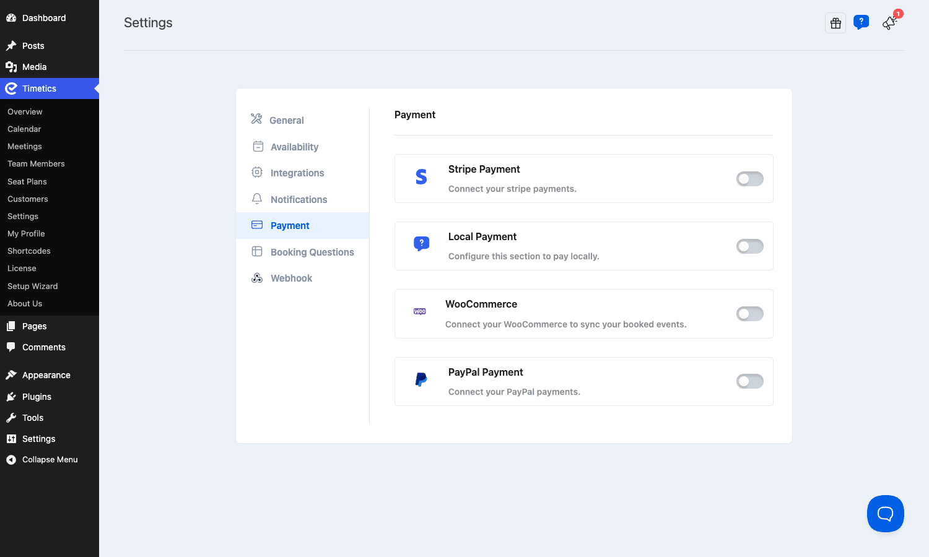Click the Media icon in sidebar
The image size is (929, 557).
click(11, 67)
